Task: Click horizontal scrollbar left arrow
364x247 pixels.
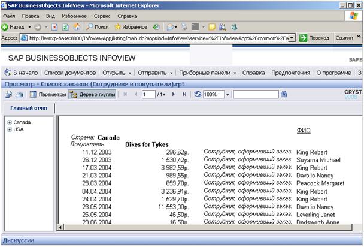Action: click(x=60, y=227)
